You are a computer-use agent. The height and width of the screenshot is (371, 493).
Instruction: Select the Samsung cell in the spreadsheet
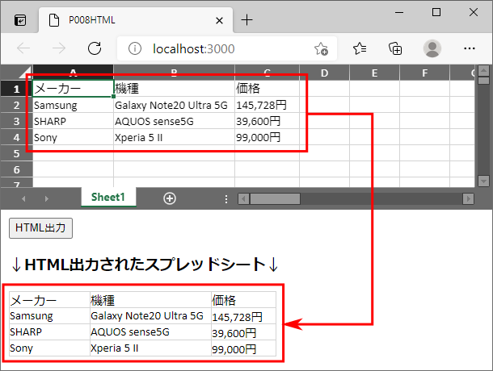coord(73,105)
